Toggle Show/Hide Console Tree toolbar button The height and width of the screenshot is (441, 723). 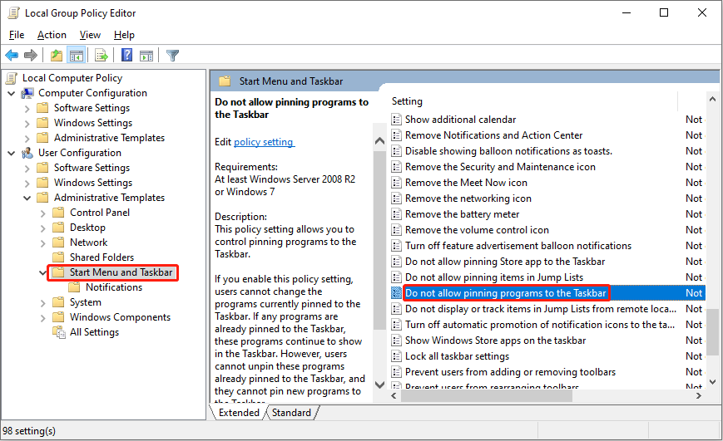tap(77, 56)
